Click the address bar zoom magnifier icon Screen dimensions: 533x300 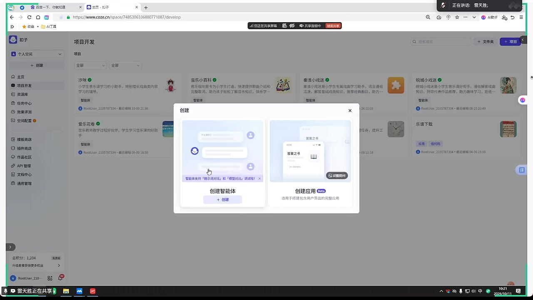(x=428, y=17)
